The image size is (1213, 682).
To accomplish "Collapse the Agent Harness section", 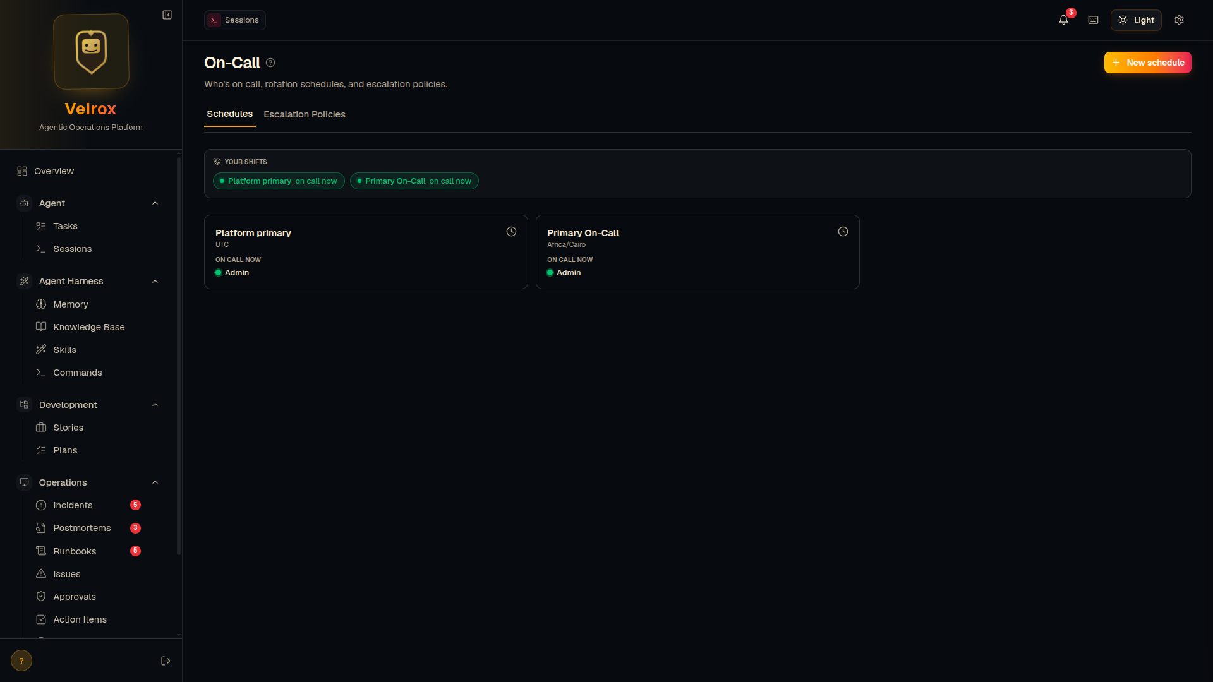I will 155,281.
